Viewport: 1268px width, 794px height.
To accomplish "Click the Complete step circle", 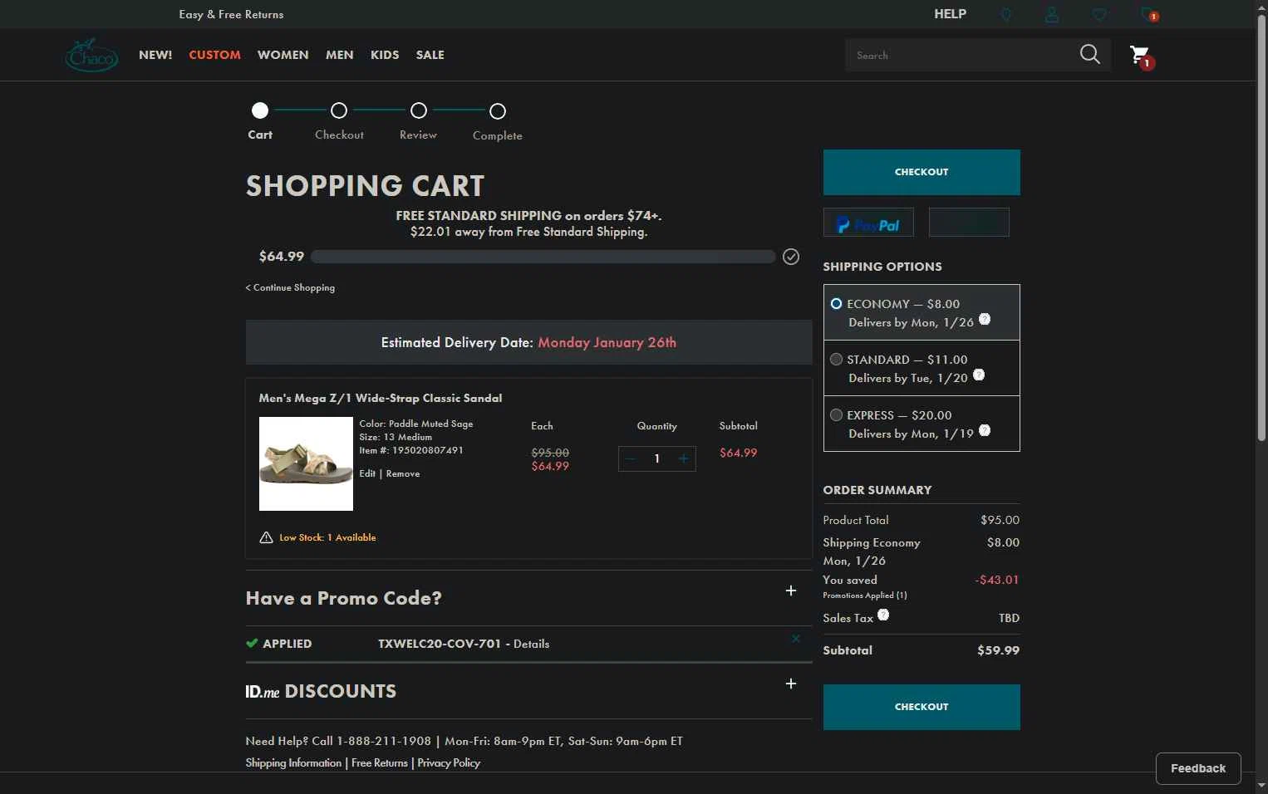I will pyautogui.click(x=498, y=110).
